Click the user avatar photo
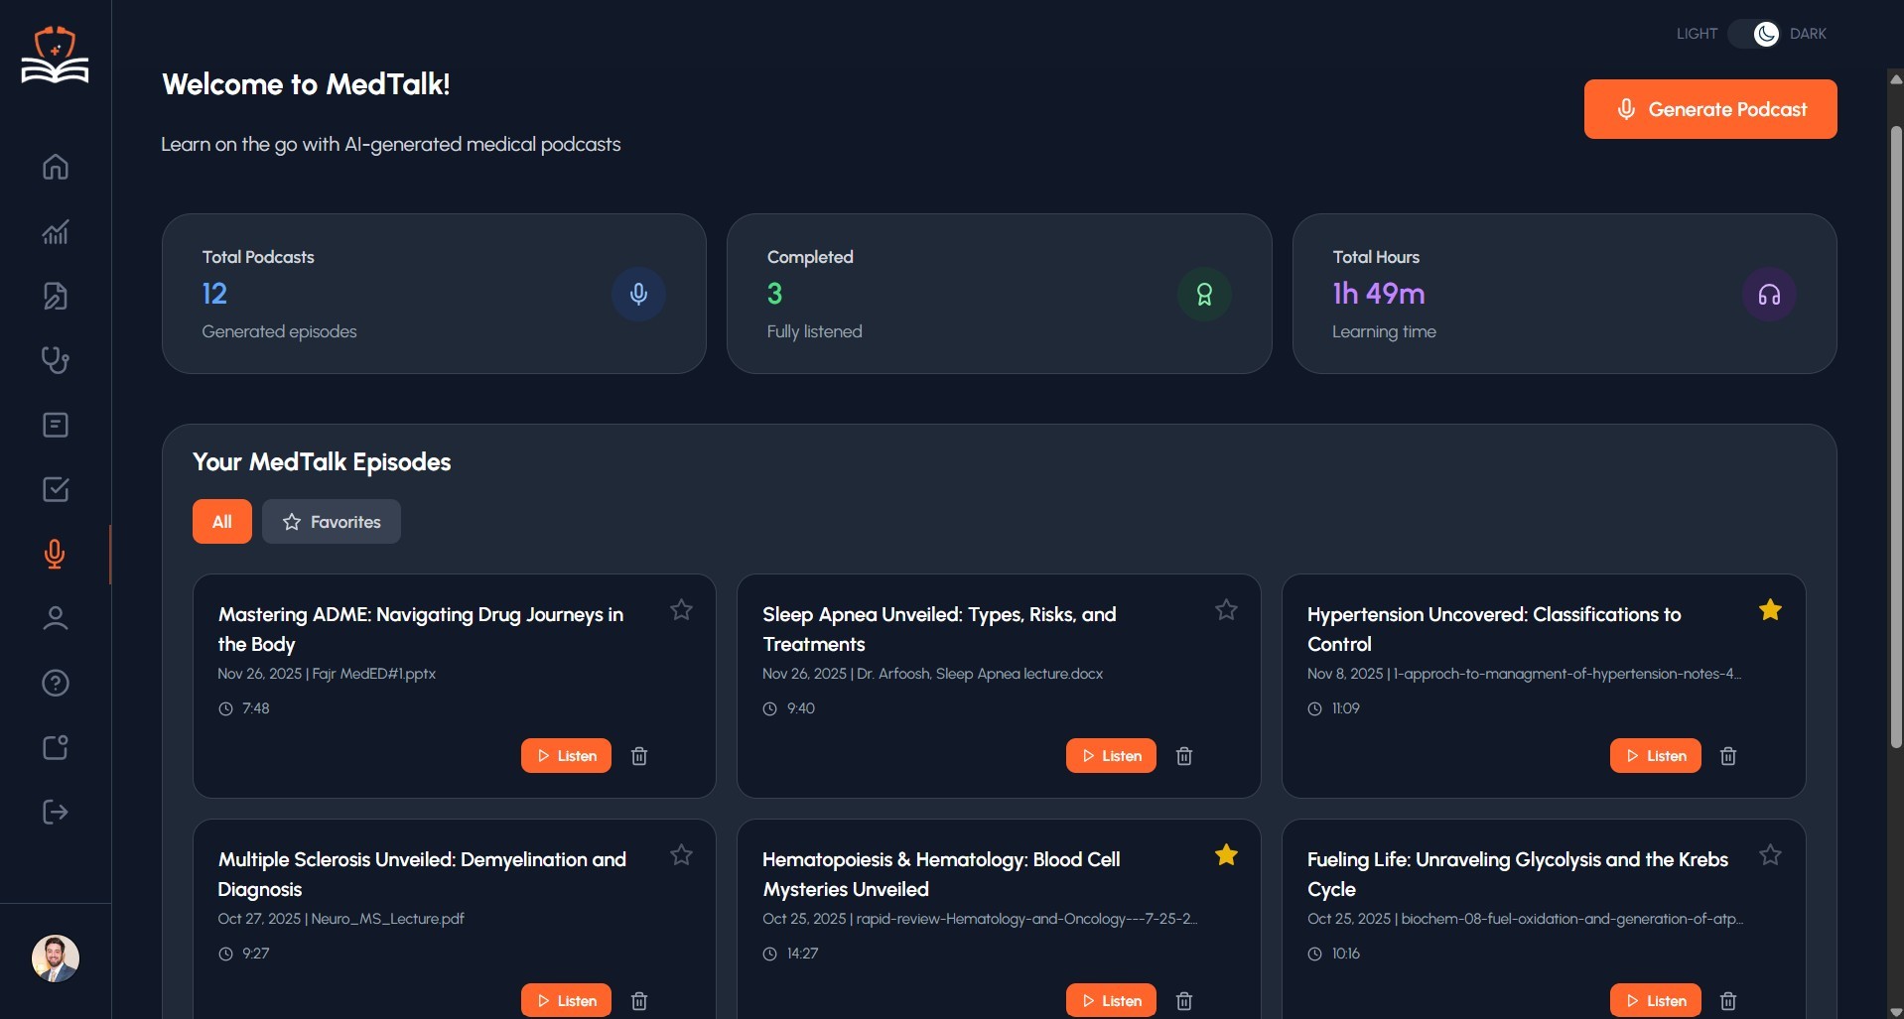The height and width of the screenshot is (1019, 1904). coord(56,958)
